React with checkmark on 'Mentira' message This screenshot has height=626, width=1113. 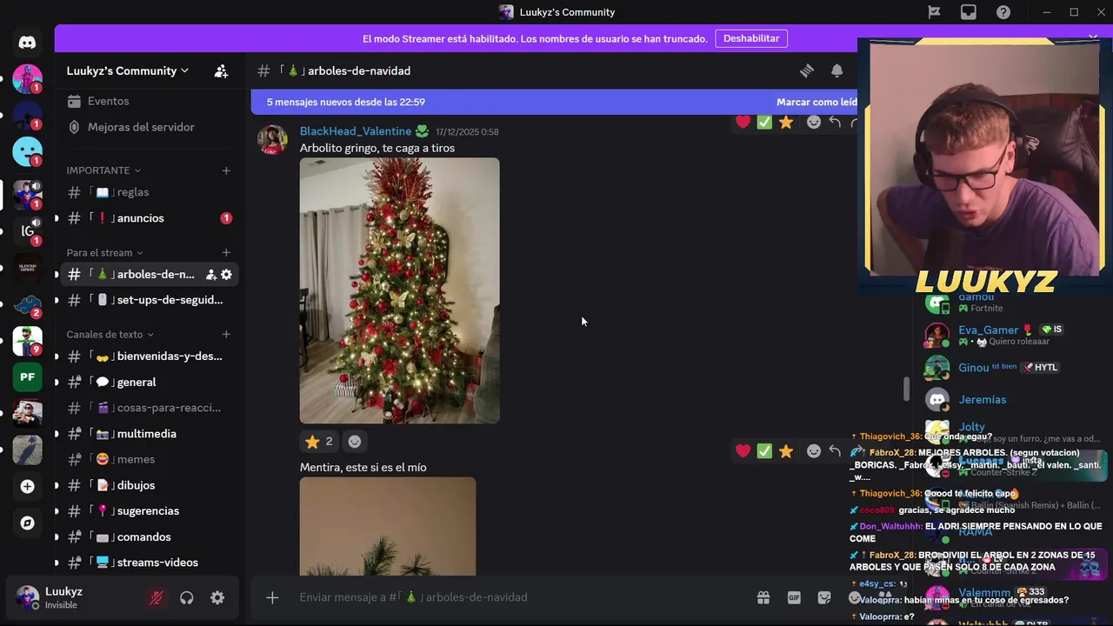pyautogui.click(x=764, y=450)
